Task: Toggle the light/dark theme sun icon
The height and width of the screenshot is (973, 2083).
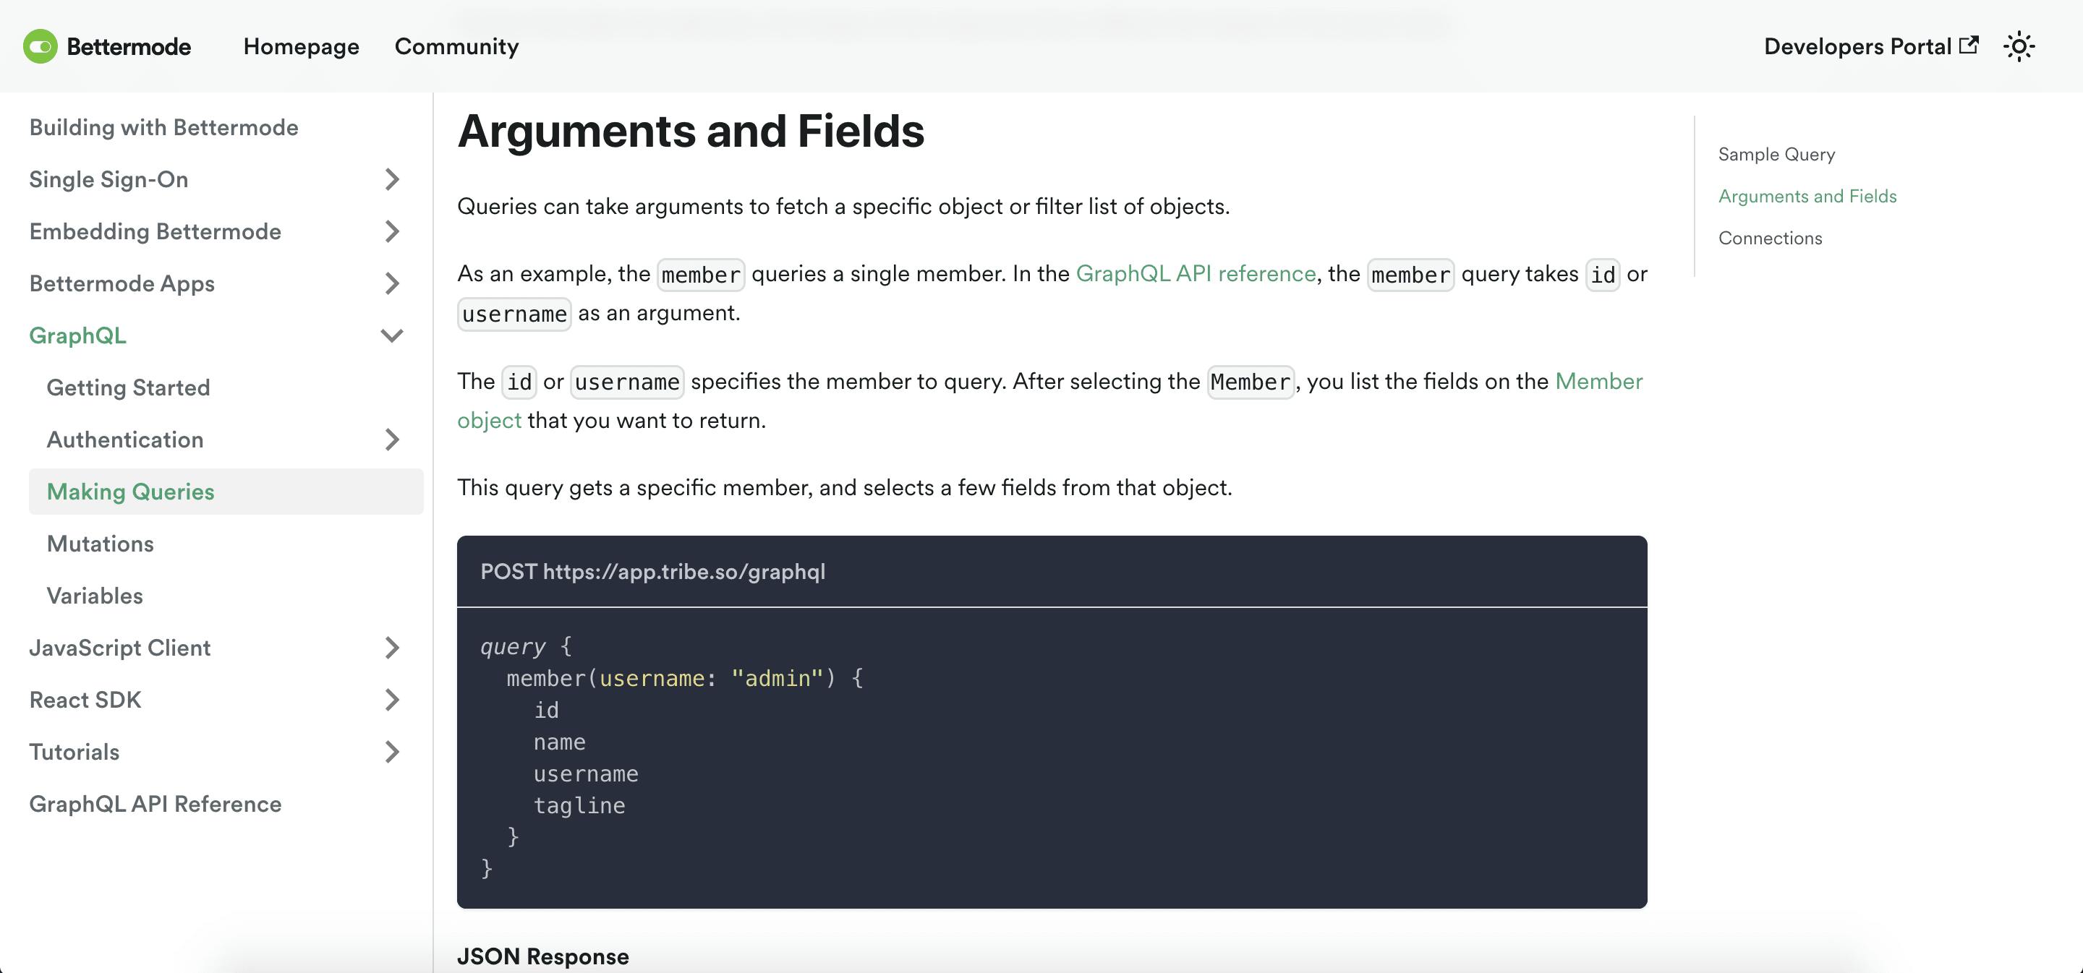Action: click(x=2019, y=46)
